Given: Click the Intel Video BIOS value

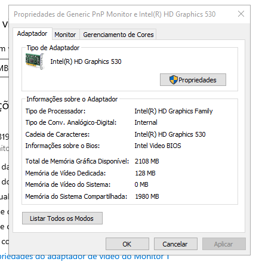Looking at the screenshot, I should (x=158, y=146).
